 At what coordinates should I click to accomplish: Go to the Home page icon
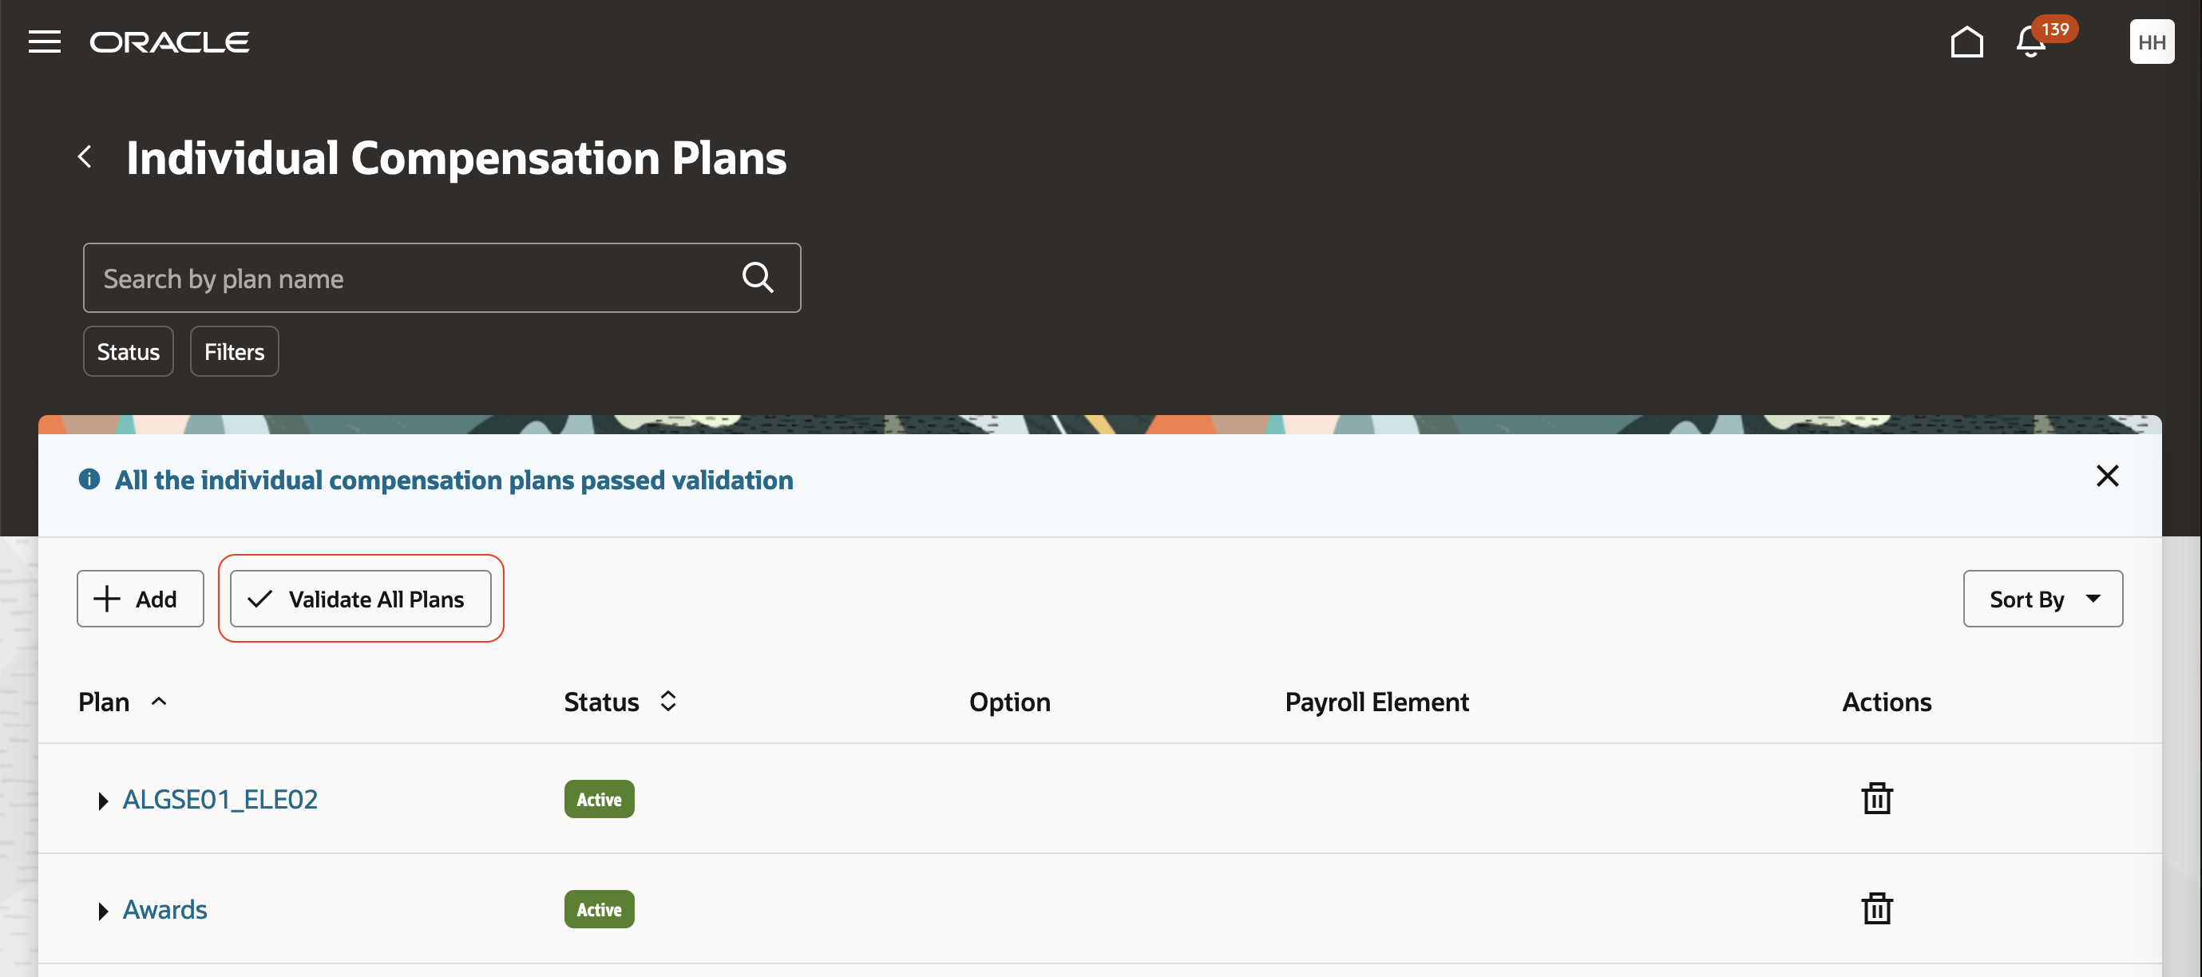click(1966, 42)
